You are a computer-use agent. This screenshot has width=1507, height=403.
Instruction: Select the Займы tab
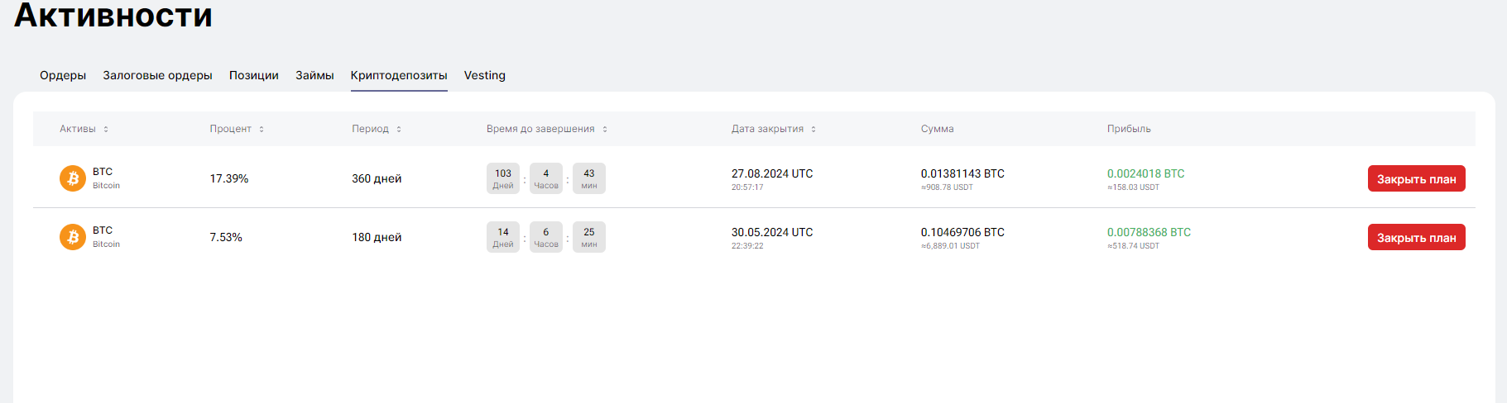[314, 75]
